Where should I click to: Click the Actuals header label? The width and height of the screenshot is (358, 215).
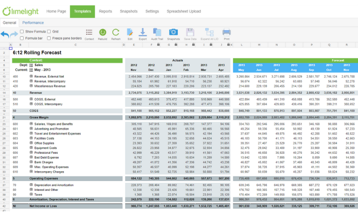tap(178, 60)
